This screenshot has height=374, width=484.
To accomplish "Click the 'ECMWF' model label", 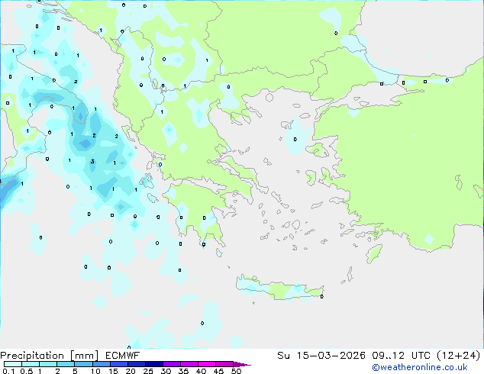I will (x=123, y=356).
